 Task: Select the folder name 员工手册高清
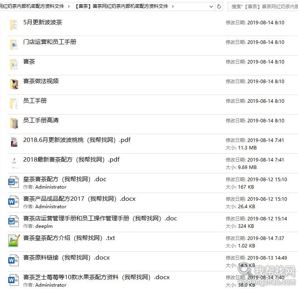[x=41, y=120]
